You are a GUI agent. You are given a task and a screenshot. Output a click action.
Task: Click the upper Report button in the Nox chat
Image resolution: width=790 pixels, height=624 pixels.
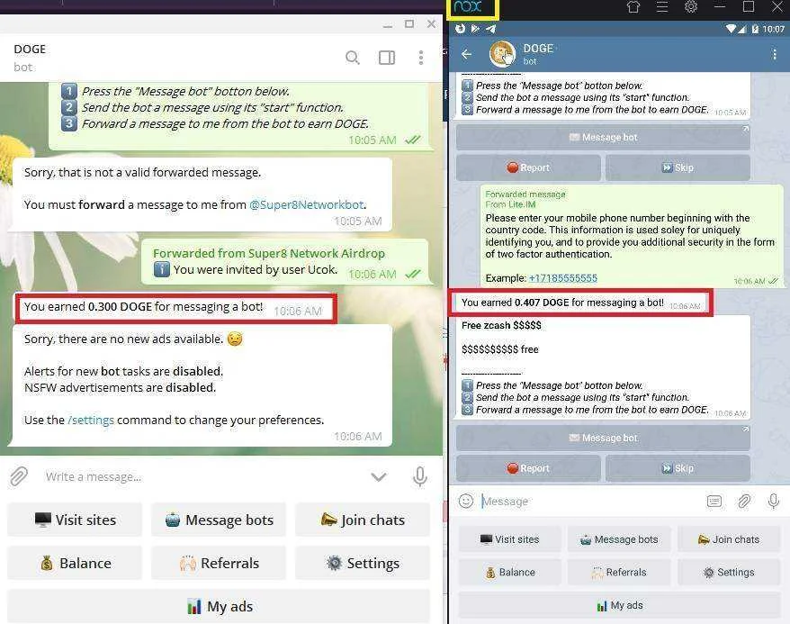pos(528,167)
